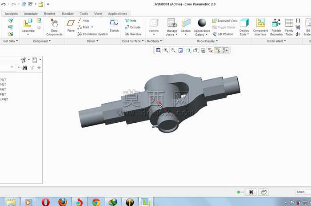Screen dimensions: 311x206
Task: Select the Revolve tool
Action: click(133, 34)
